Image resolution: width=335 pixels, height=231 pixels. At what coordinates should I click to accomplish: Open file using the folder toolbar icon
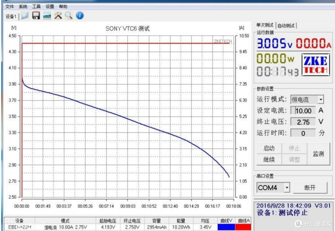pyautogui.click(x=25, y=16)
